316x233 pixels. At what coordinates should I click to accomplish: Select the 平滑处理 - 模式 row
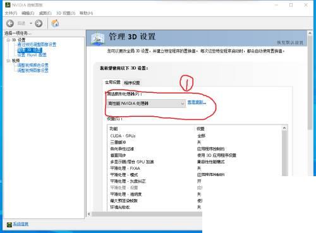click(x=194, y=175)
